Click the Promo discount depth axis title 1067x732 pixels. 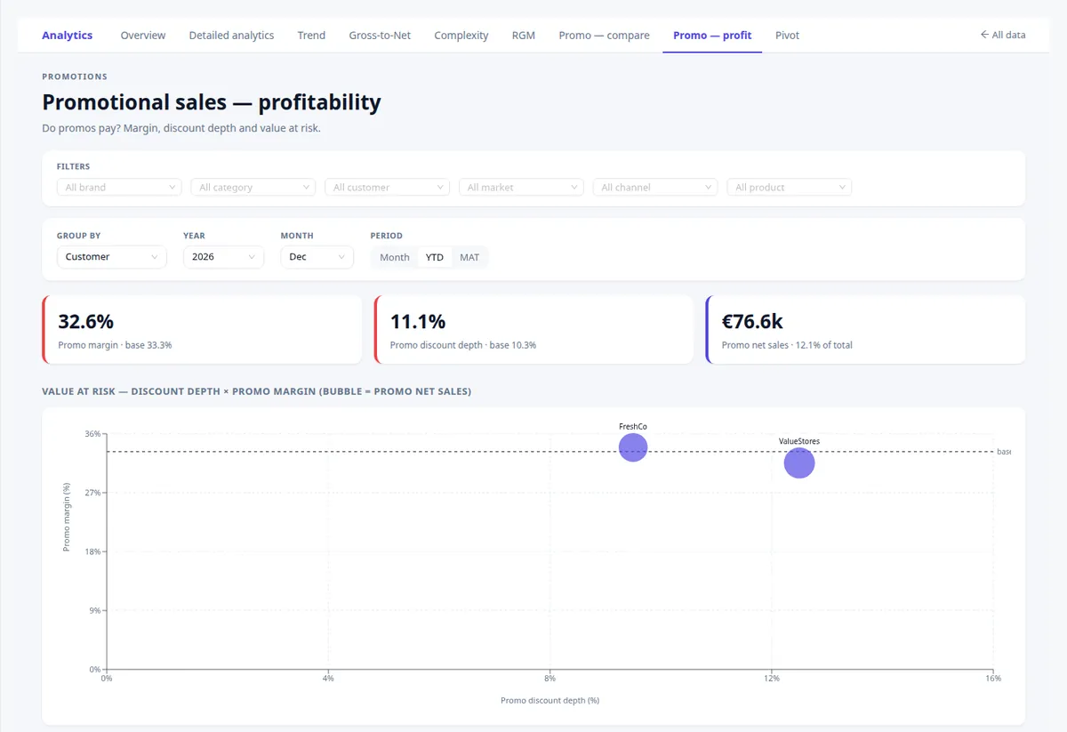click(x=550, y=700)
